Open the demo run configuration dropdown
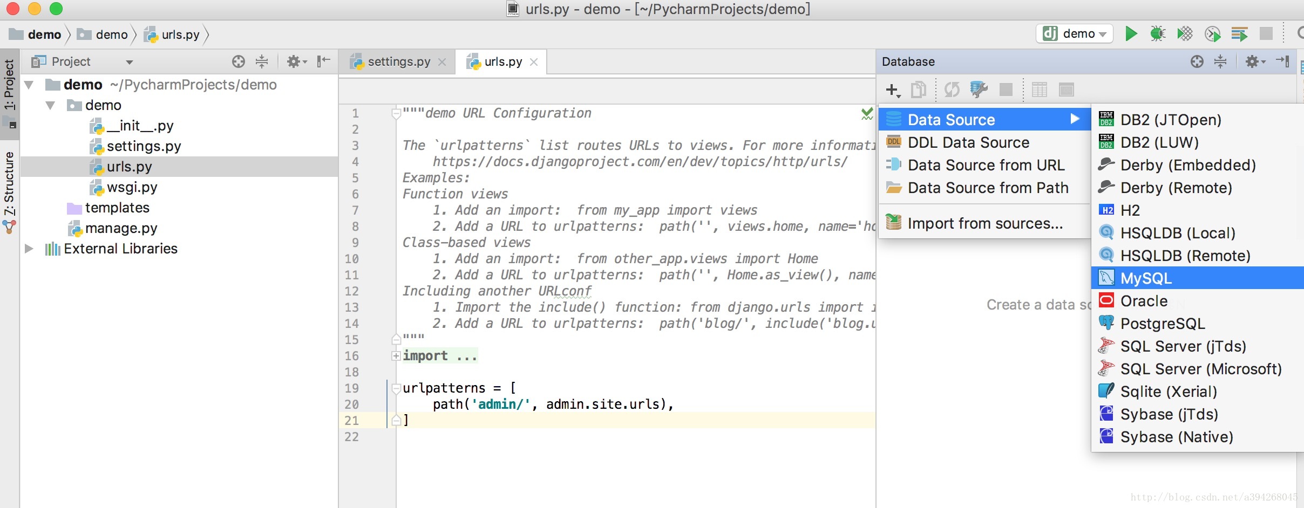The image size is (1304, 508). pyautogui.click(x=1074, y=34)
